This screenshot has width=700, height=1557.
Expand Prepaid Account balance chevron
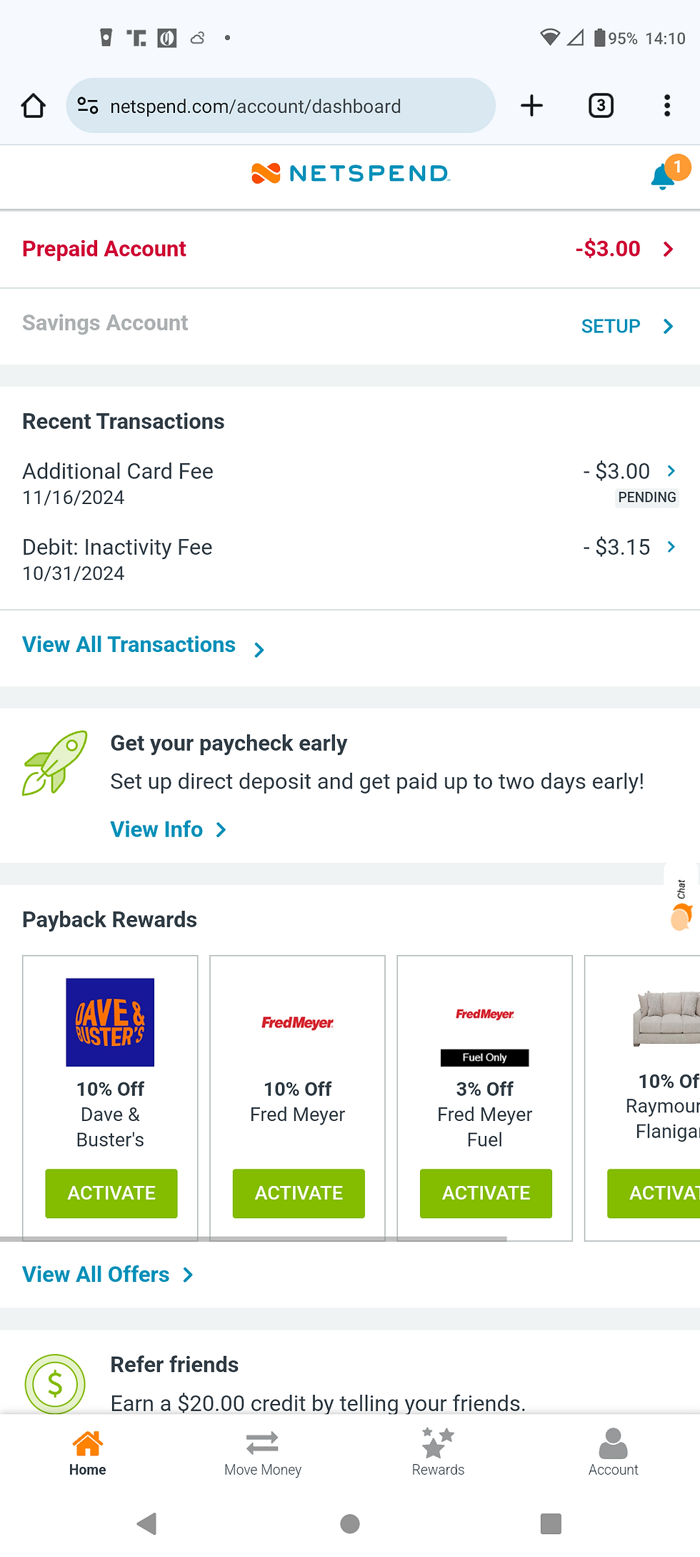[x=669, y=249]
